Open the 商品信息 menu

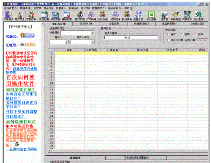point(48,8)
